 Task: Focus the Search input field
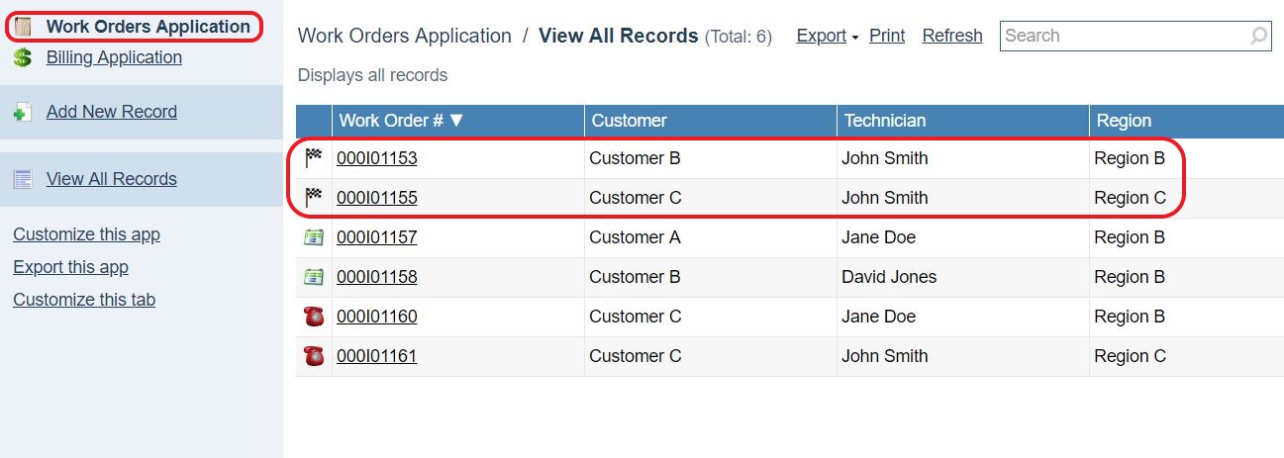(x=1124, y=36)
